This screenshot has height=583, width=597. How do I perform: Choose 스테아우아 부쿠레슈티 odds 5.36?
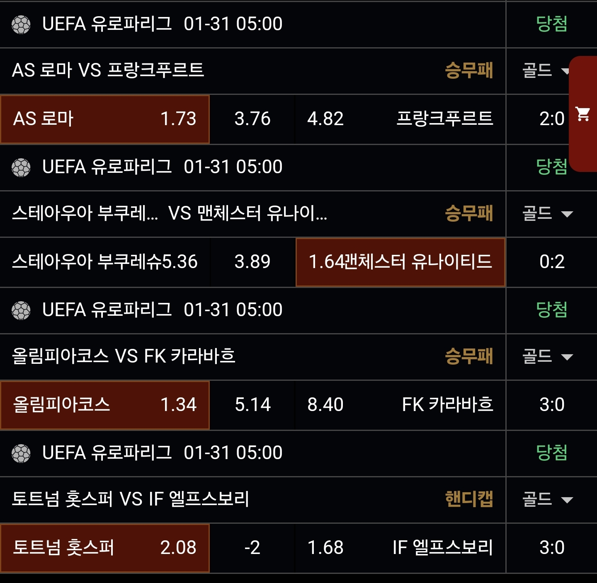pos(105,262)
